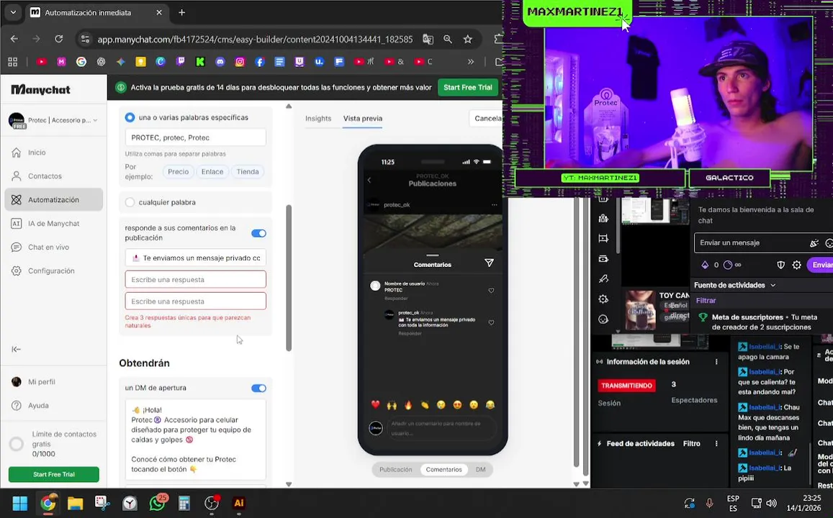
Task: Bookmark this page star icon
Action: [467, 40]
